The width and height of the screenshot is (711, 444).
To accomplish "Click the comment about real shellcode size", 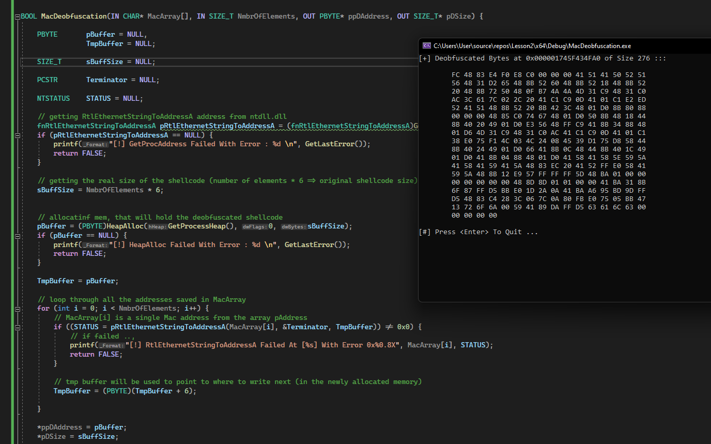I will 227,180.
